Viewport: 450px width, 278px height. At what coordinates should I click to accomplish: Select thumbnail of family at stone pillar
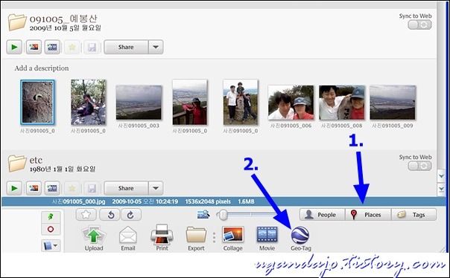[x=241, y=103]
